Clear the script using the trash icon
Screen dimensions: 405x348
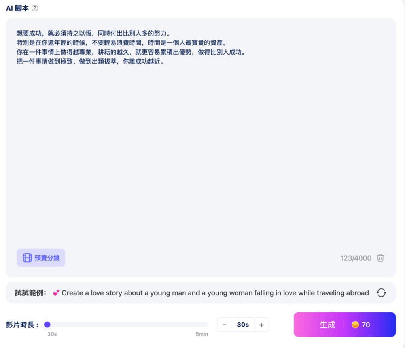380,258
